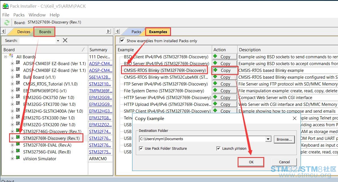Select the Examples tab
The height and width of the screenshot is (182, 338).
pyautogui.click(x=158, y=32)
